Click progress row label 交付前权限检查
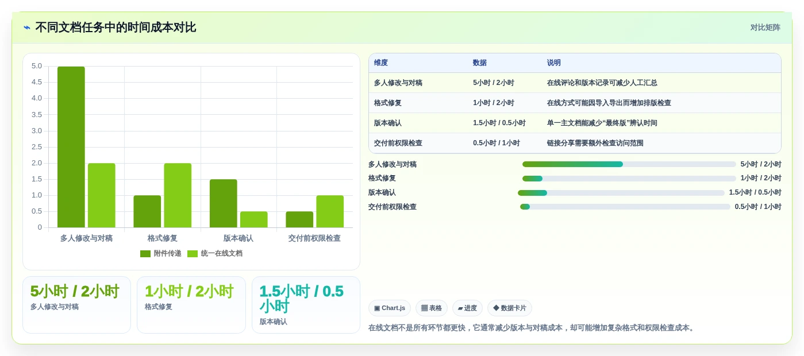 point(393,207)
